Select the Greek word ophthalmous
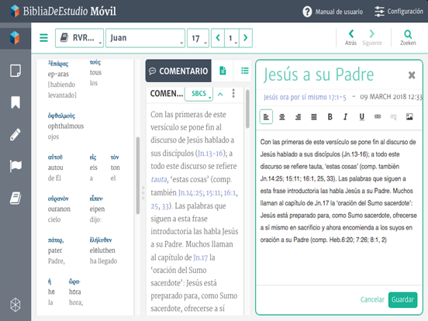 pos(65,126)
